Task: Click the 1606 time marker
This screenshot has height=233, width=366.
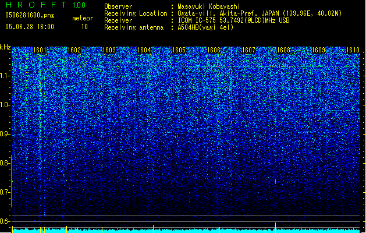Action: pyautogui.click(x=214, y=50)
